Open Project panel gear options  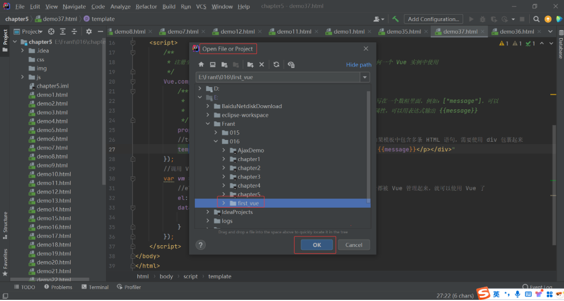coord(89,32)
